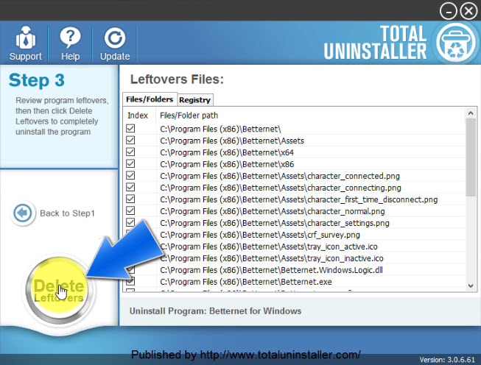Uncheck the Betternet\Assets folder checkbox

(x=130, y=140)
